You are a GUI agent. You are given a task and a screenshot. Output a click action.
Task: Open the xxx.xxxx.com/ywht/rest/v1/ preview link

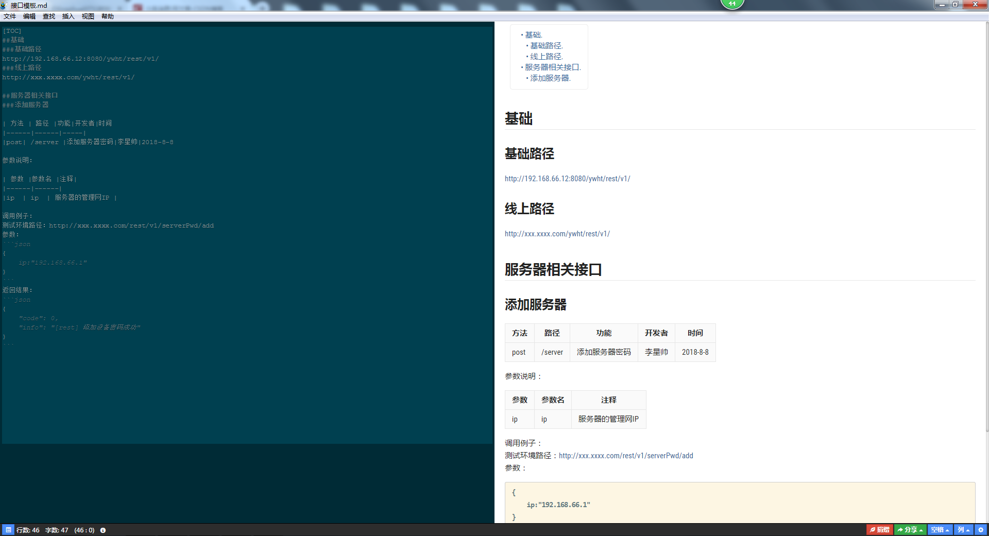557,234
